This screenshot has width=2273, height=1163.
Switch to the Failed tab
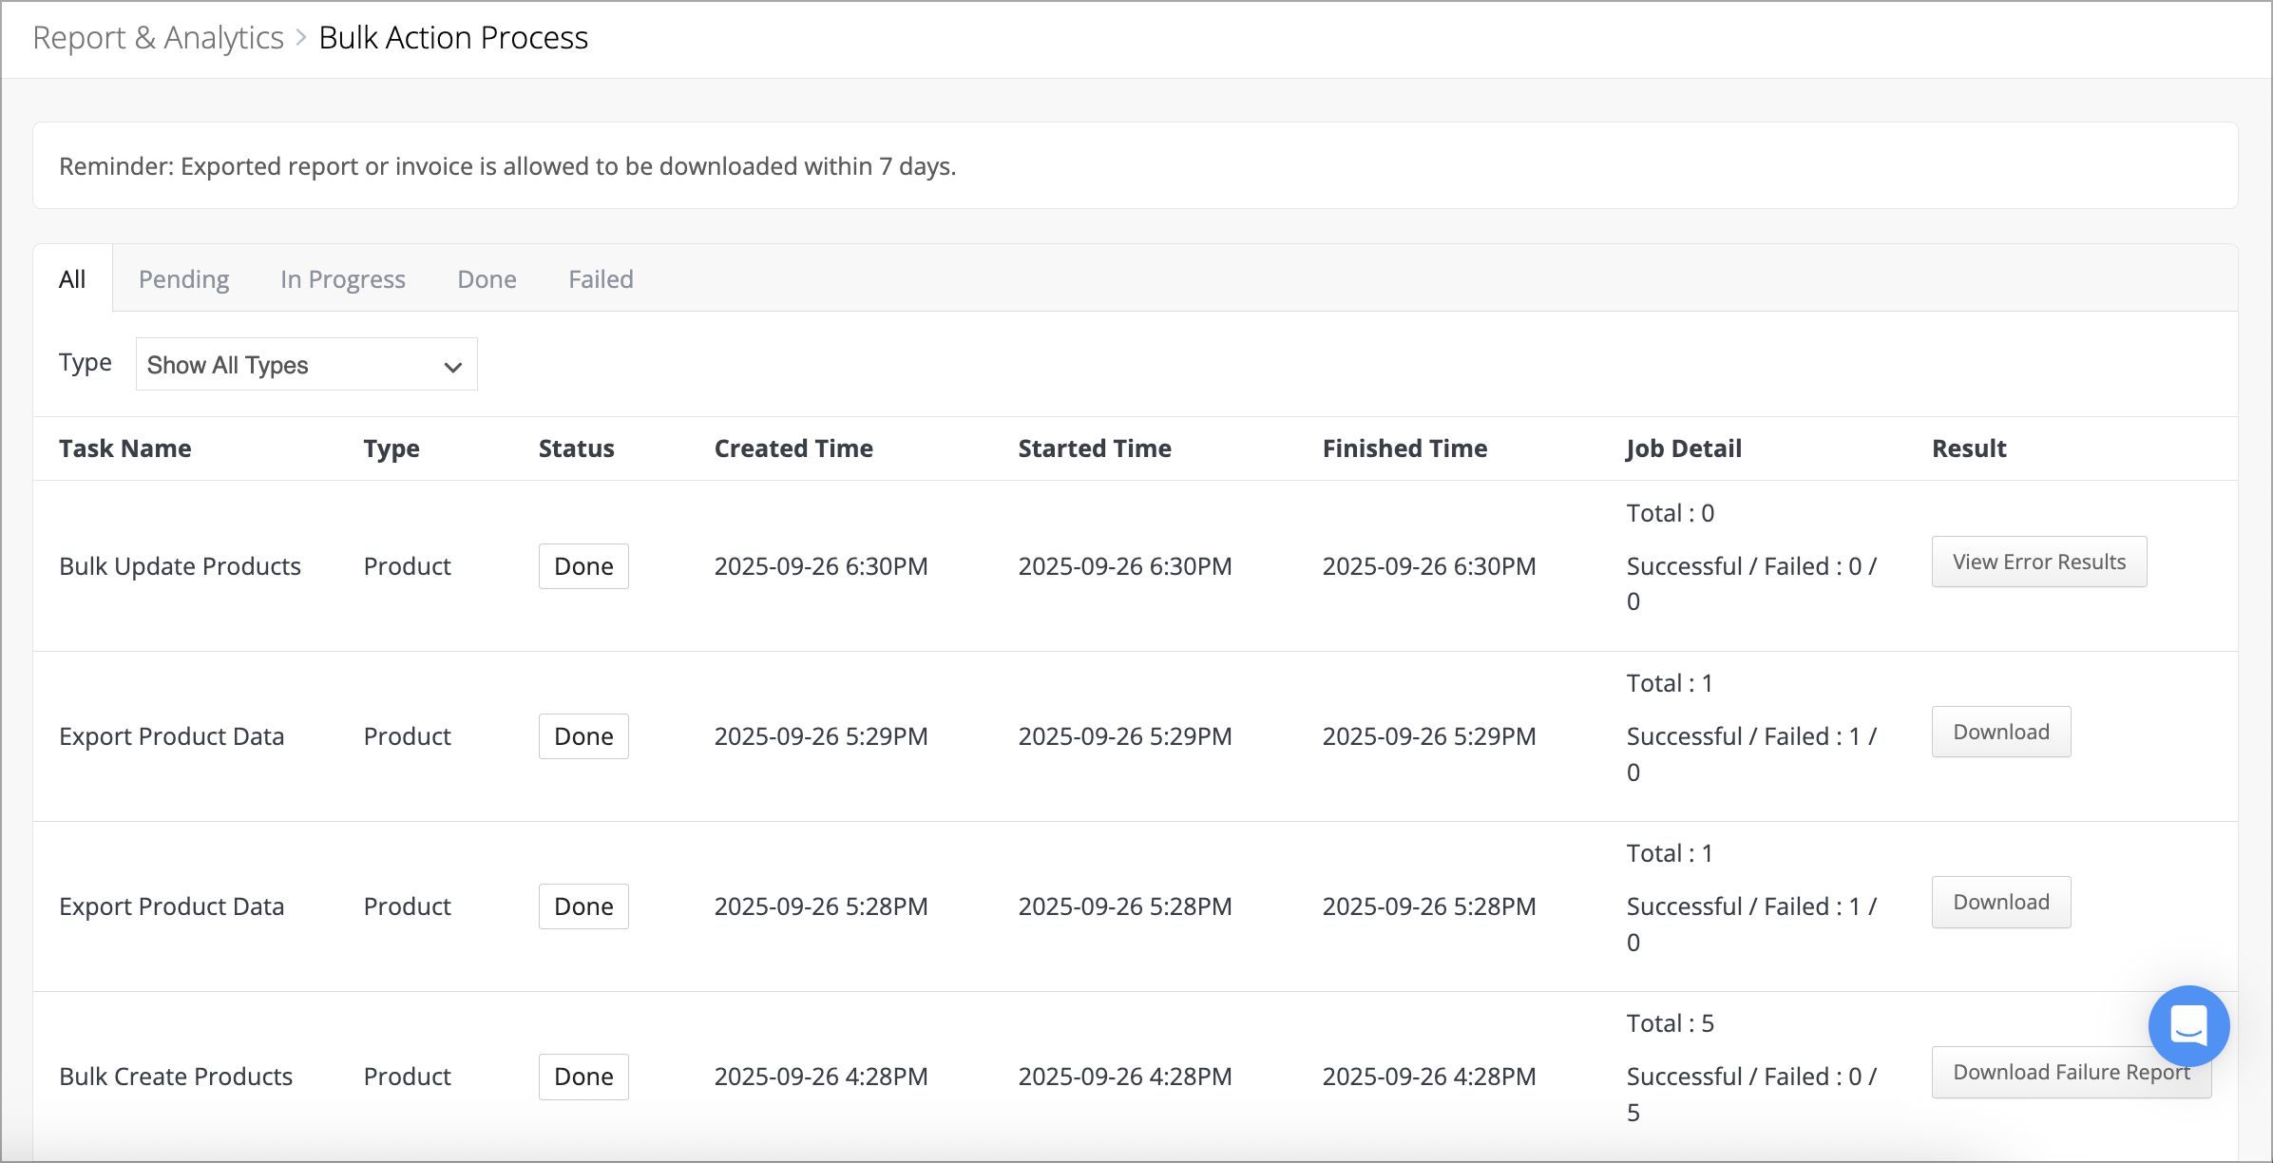tap(601, 279)
